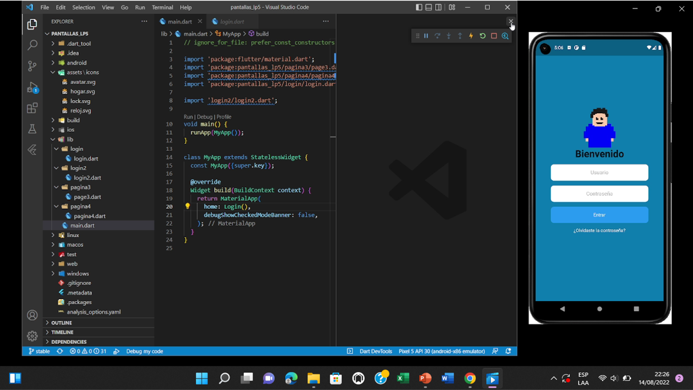Open page3.dart in the explorer
This screenshot has width=693, height=390.
coord(87,197)
